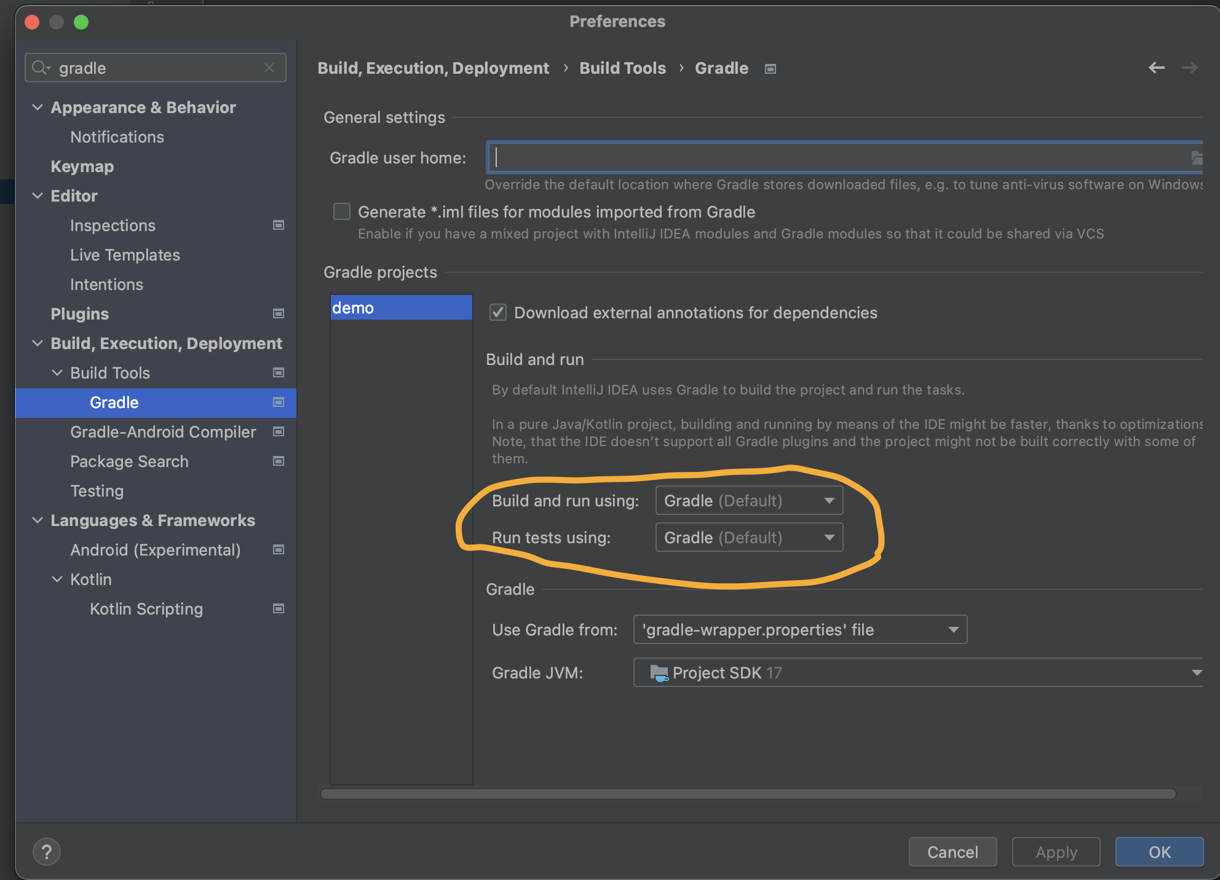The width and height of the screenshot is (1220, 880).
Task: Open Keymap settings
Action: coord(82,167)
